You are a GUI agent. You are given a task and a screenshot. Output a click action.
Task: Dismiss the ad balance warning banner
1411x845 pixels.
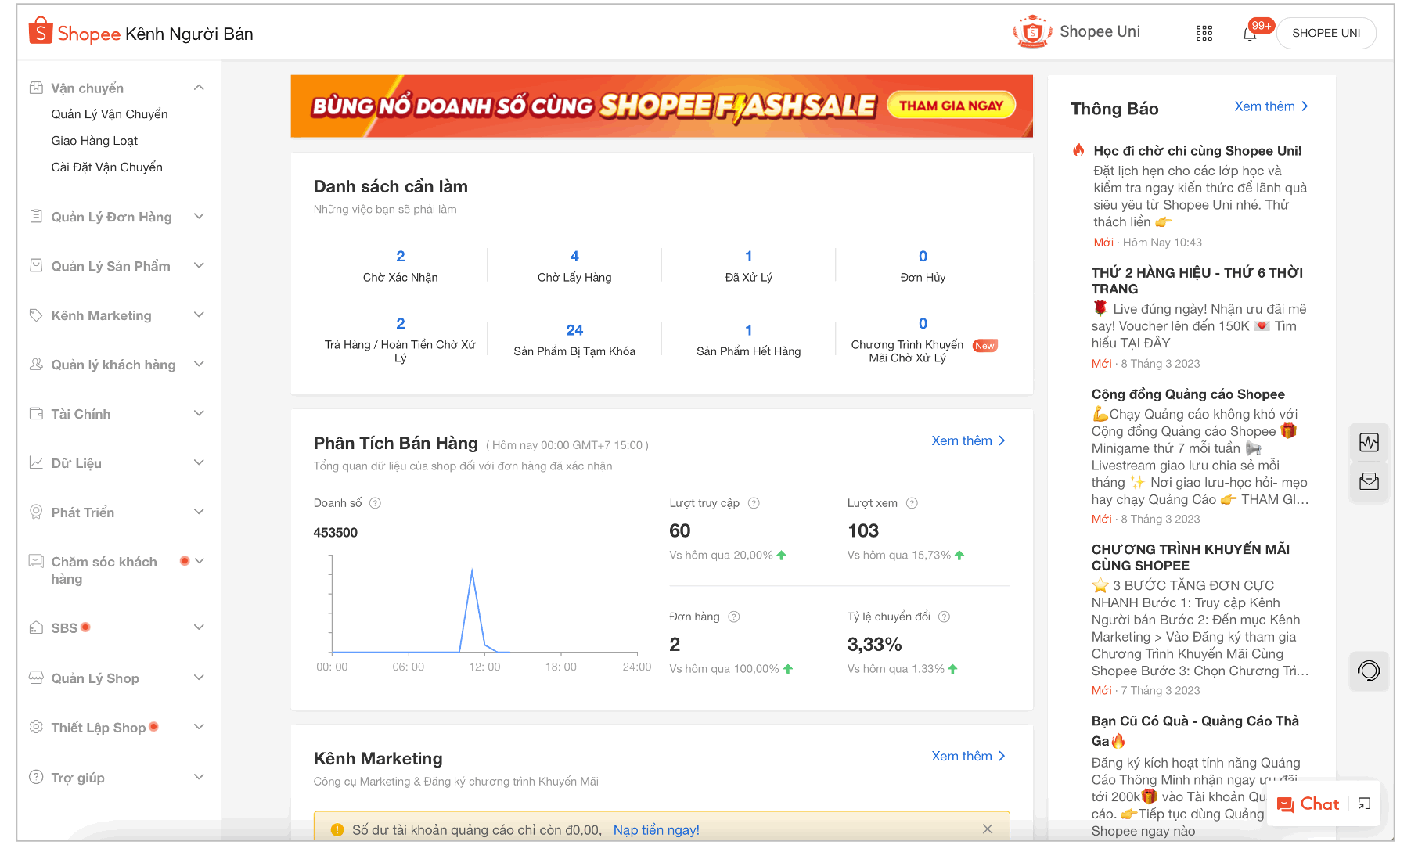tap(987, 829)
